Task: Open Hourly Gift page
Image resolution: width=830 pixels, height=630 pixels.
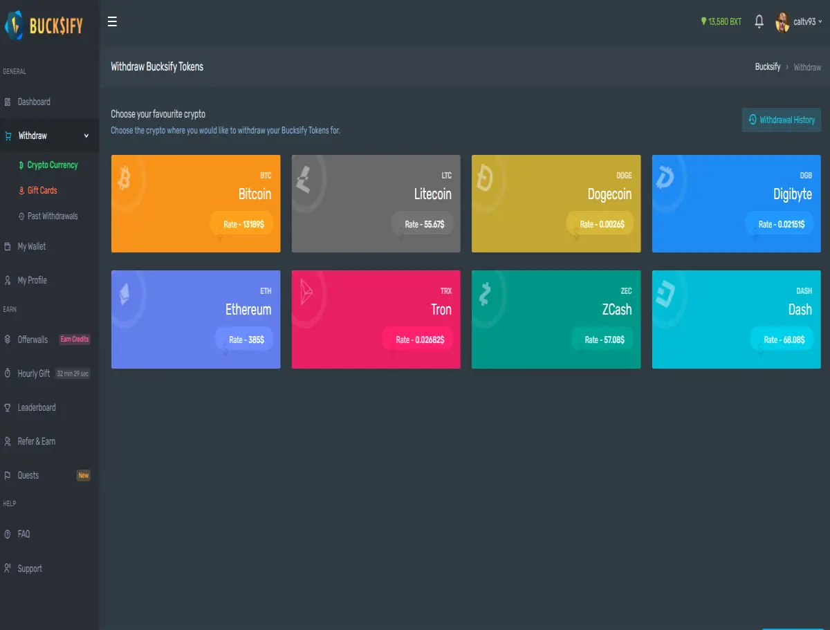Action: [33, 373]
